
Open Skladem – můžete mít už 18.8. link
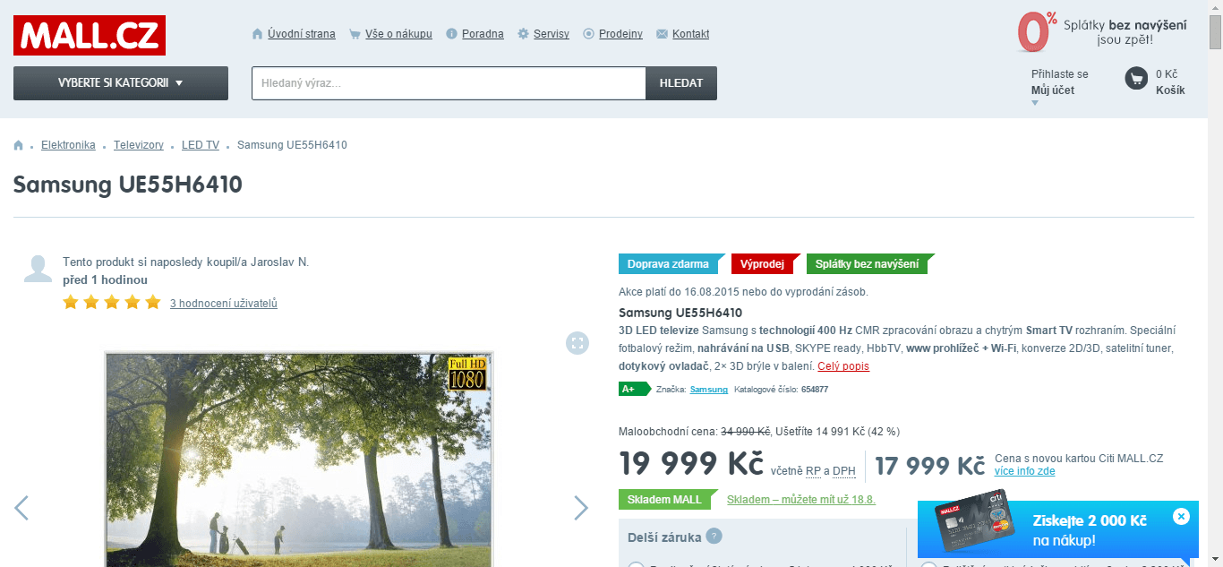coord(801,500)
